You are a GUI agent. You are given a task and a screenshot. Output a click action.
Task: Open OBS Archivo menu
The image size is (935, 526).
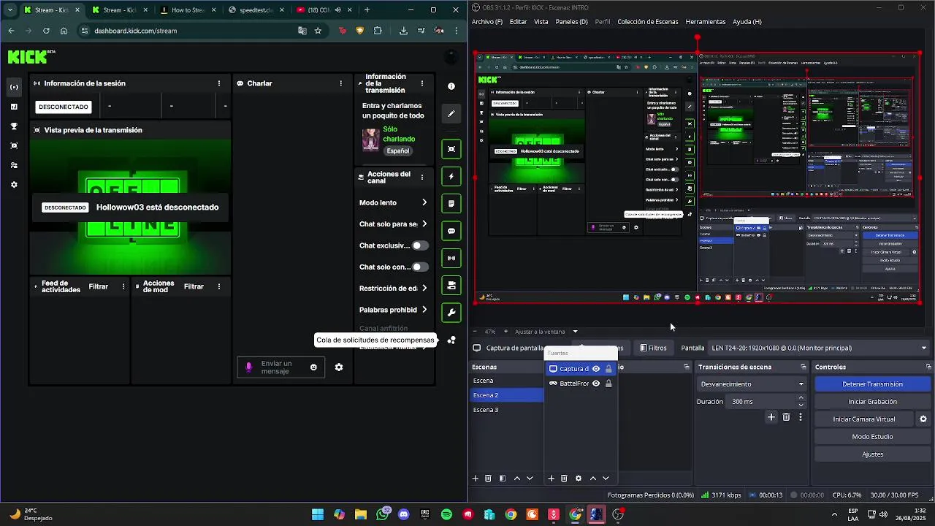[487, 22]
